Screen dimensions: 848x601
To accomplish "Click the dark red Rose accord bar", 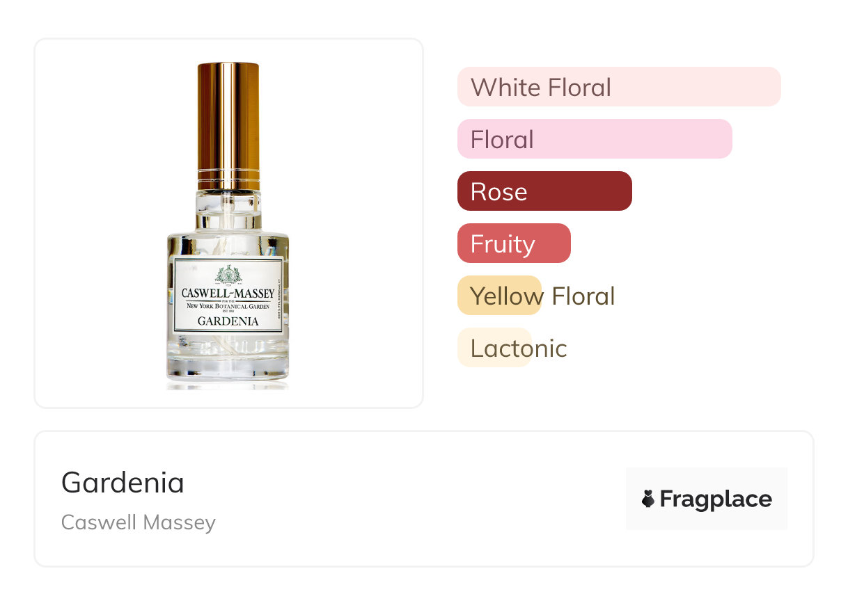I will point(544,191).
